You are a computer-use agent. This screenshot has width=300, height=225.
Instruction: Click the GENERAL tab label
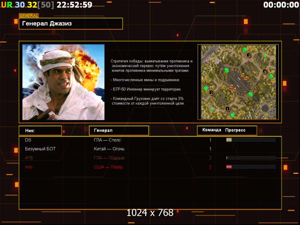pyautogui.click(x=29, y=15)
